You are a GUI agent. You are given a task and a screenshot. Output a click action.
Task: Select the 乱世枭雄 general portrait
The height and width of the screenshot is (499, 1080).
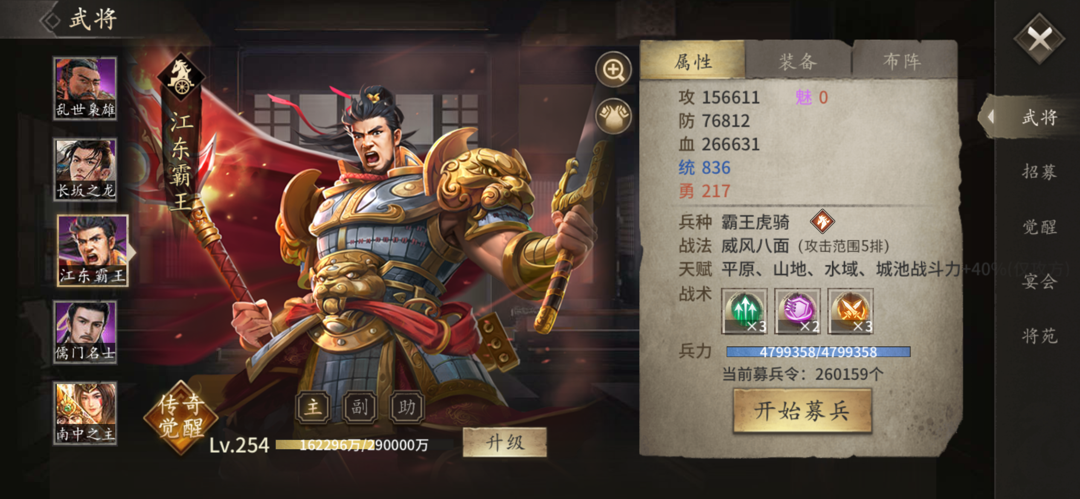85,88
